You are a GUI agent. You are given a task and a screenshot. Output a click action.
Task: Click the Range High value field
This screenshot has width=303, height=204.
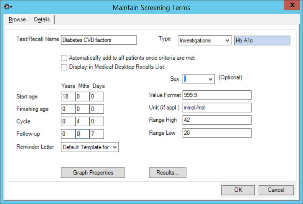217,120
